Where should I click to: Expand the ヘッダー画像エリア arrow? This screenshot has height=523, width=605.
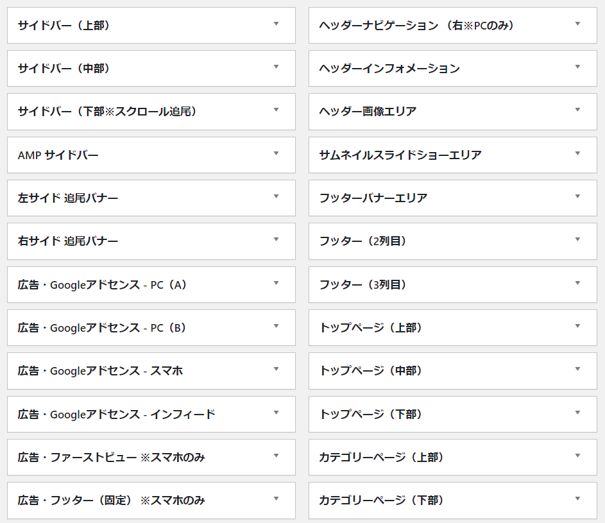[577, 110]
